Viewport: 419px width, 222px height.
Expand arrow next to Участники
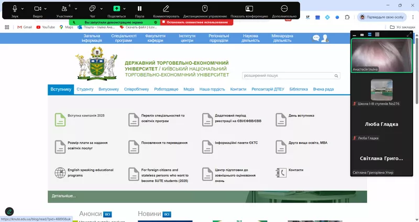(x=76, y=9)
